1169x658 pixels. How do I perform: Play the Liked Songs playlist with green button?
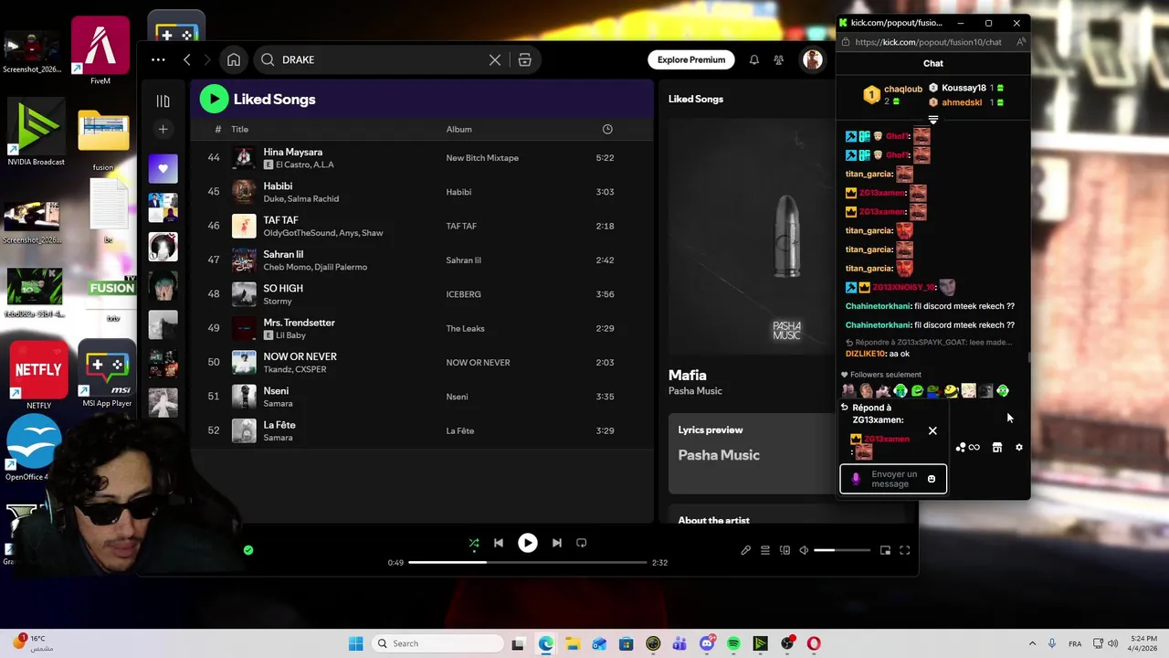point(214,99)
